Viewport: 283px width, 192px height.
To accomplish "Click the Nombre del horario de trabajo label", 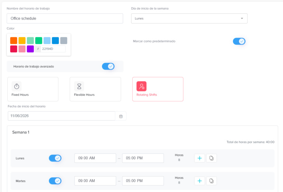I will coord(28,8).
